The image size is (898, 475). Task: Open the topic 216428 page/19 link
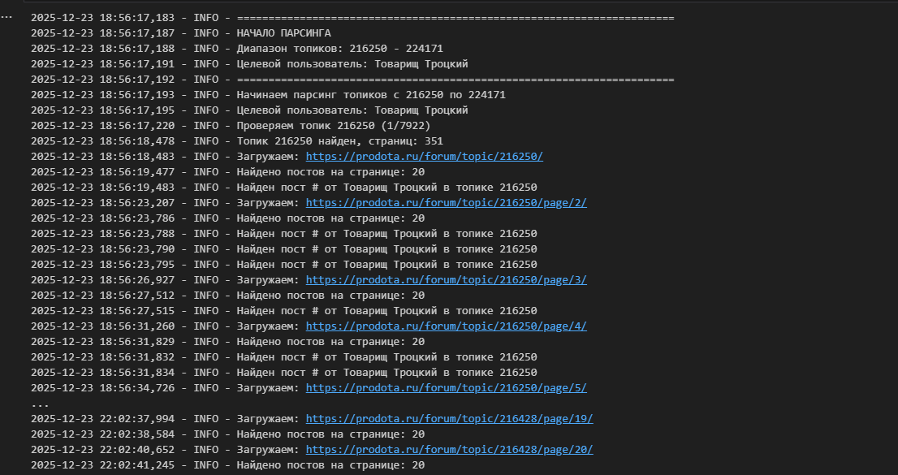coord(449,419)
